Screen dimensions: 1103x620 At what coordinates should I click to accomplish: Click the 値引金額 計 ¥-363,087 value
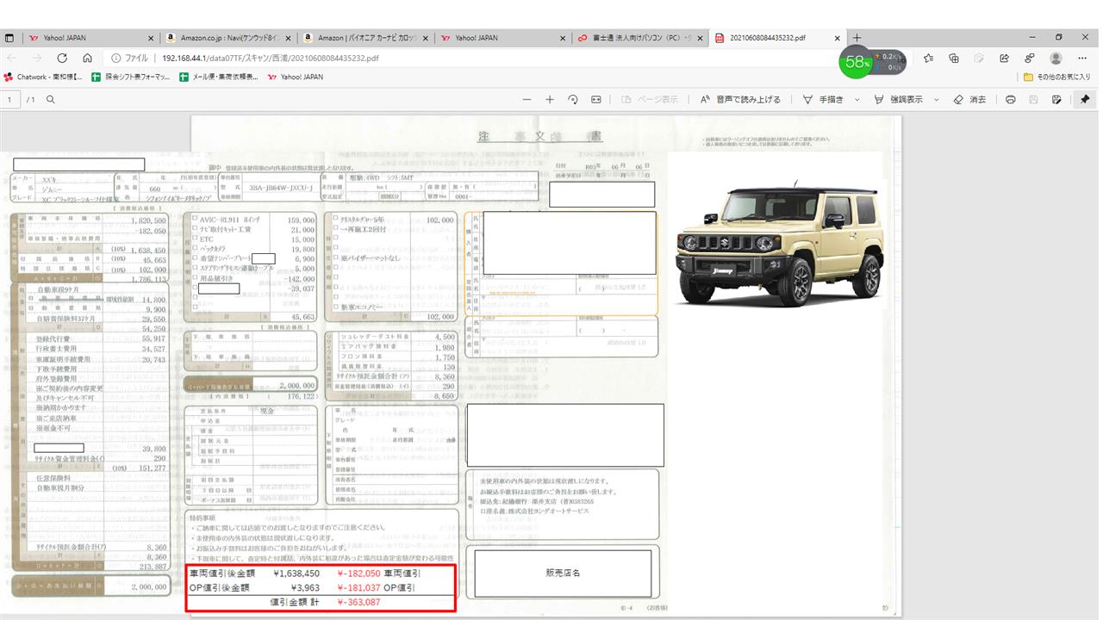pyautogui.click(x=358, y=602)
